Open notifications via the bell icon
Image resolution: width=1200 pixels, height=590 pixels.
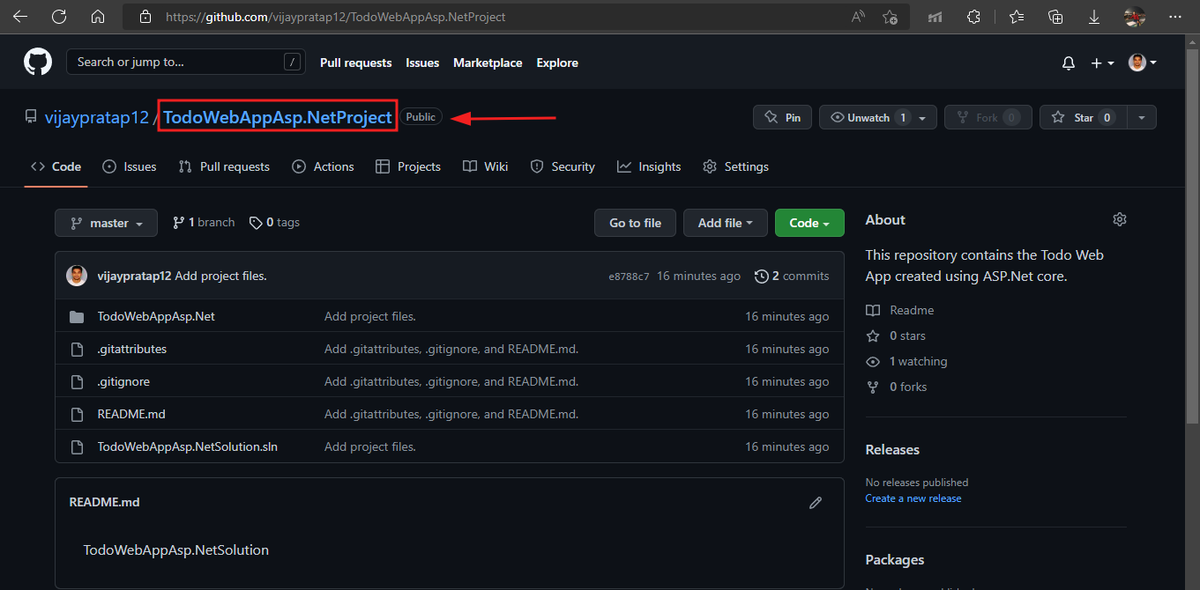click(x=1068, y=63)
